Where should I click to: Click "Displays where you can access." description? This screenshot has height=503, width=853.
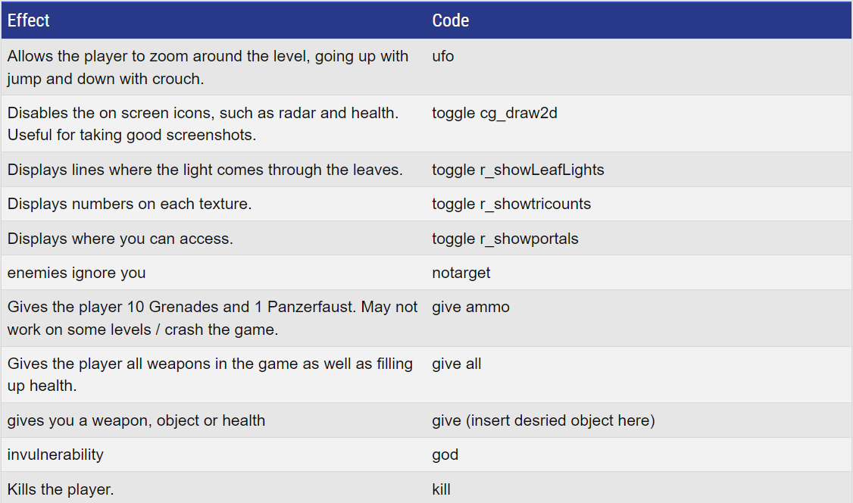[x=120, y=239]
